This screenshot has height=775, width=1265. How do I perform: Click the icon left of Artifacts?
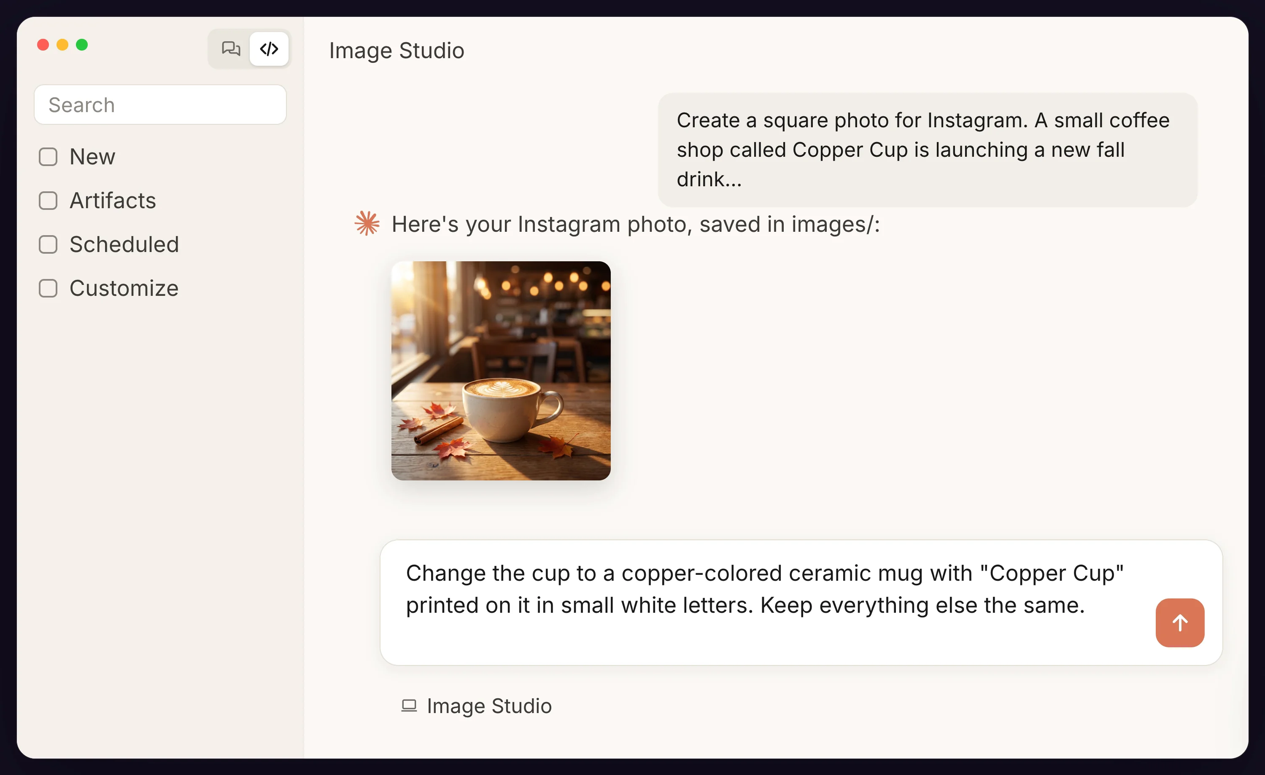pyautogui.click(x=48, y=201)
